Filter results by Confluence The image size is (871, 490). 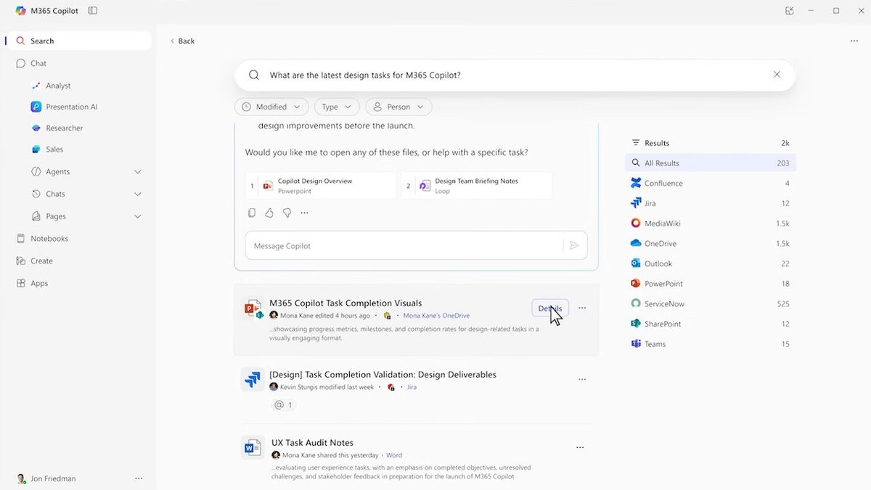(711, 184)
